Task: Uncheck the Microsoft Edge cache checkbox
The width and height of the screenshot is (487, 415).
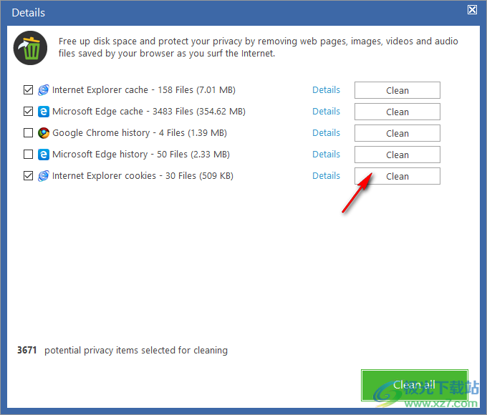Action: [x=28, y=112]
